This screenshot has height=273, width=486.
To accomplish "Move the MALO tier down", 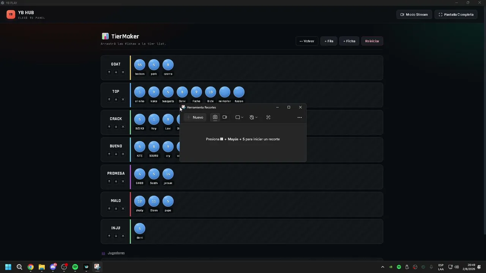I will pyautogui.click(x=116, y=209).
